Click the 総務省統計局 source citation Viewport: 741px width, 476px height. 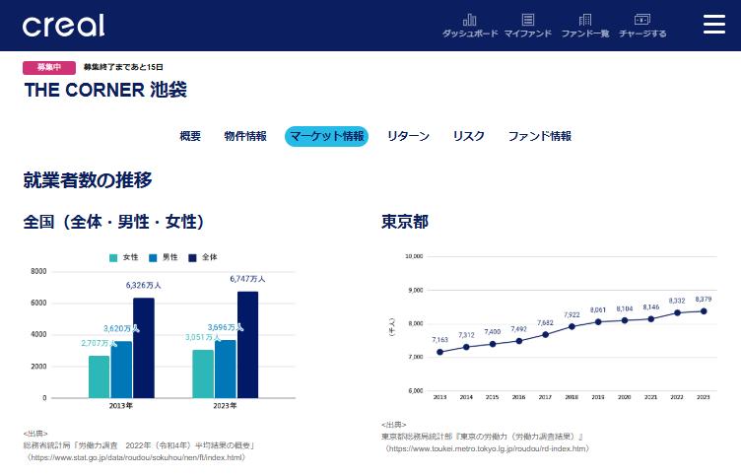point(139,445)
